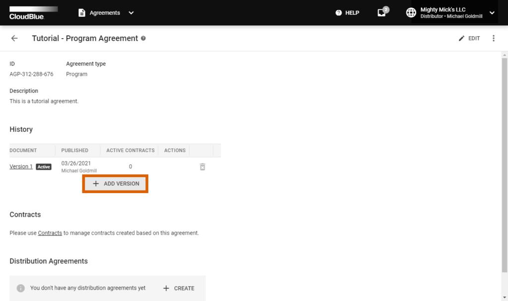The image size is (508, 301).
Task: Create a distribution agreement with CREATE
Action: [x=178, y=288]
